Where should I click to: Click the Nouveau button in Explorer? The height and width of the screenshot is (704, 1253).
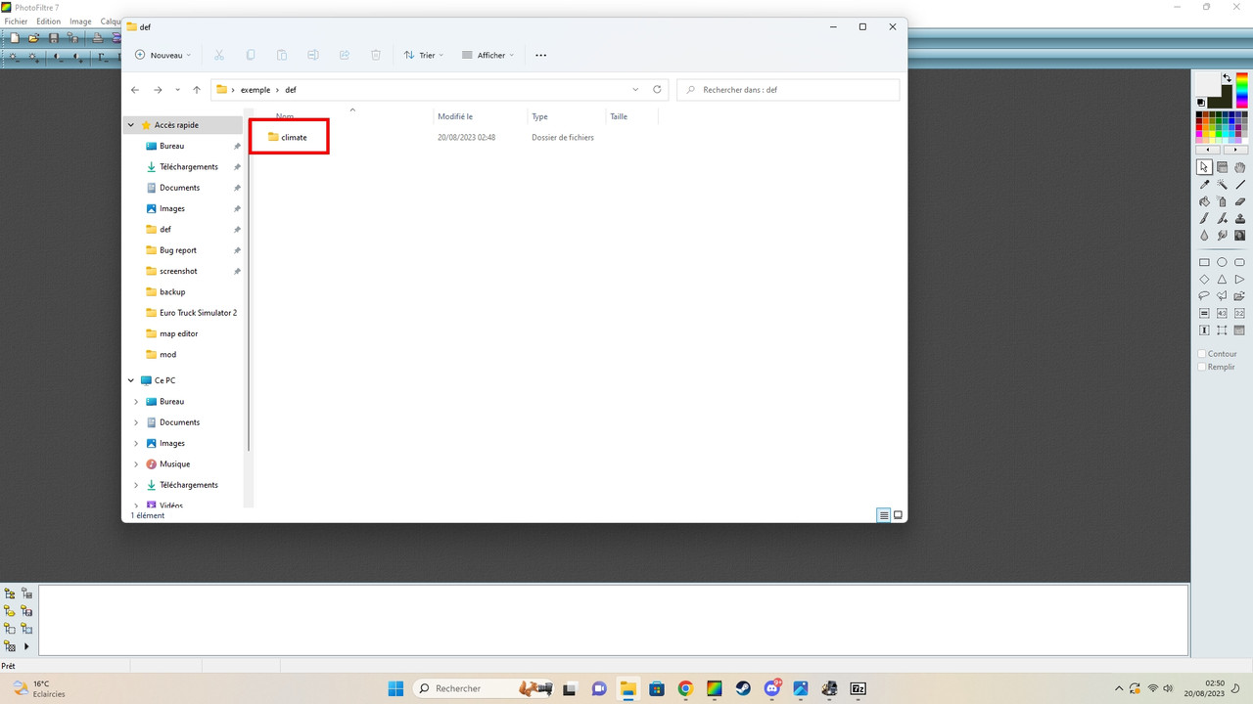click(x=162, y=55)
